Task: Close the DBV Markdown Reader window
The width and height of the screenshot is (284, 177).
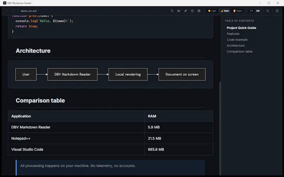Action: pyautogui.click(x=278, y=3)
